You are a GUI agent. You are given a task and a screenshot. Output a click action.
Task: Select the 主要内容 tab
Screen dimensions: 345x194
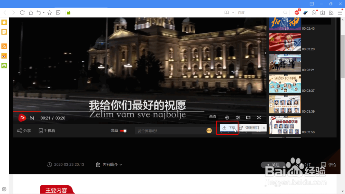[x=56, y=190]
